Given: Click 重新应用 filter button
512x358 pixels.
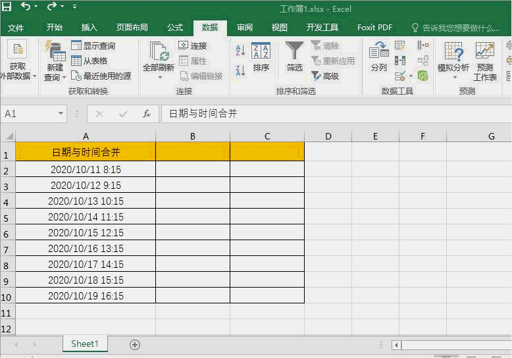Looking at the screenshot, I should click(333, 61).
